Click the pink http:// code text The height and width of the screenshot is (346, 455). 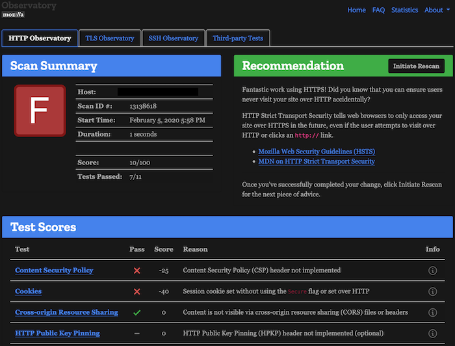pyautogui.click(x=307, y=135)
